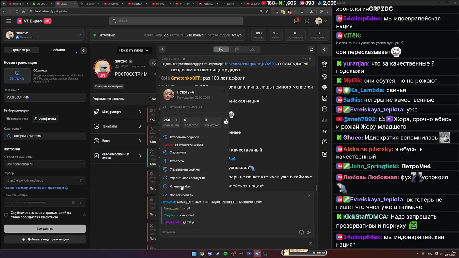This screenshot has height=258, width=459.
Task: Edit the Название field with РОСГОССТРИМ
Action: [45, 97]
